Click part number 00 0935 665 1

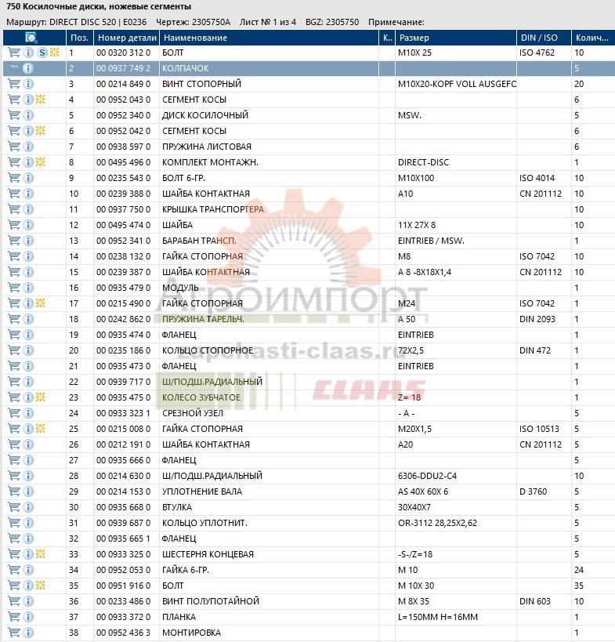pos(124,539)
